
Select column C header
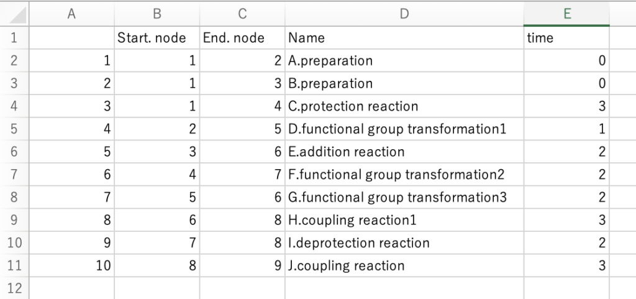tap(242, 15)
